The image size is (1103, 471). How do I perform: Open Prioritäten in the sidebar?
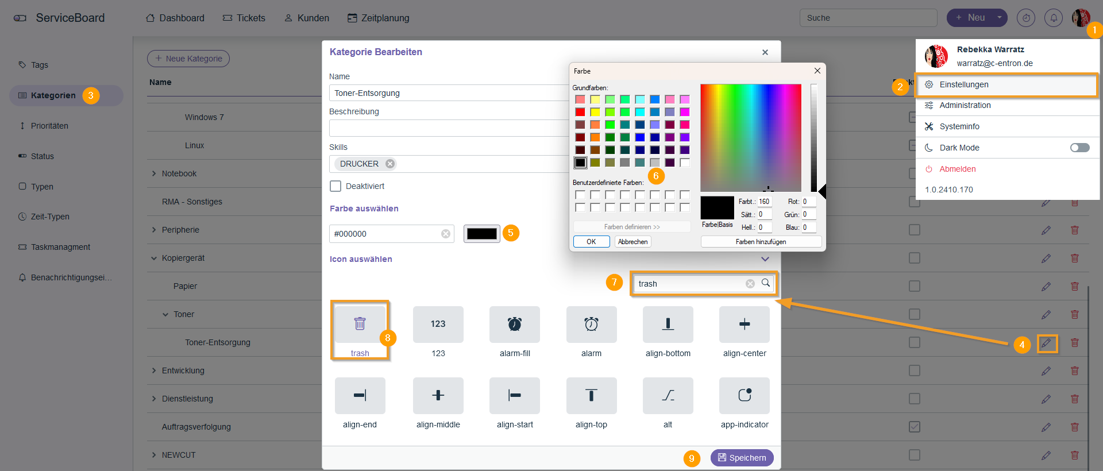coord(49,126)
